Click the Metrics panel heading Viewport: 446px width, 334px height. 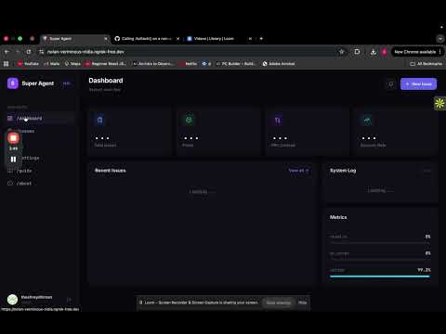click(x=338, y=217)
